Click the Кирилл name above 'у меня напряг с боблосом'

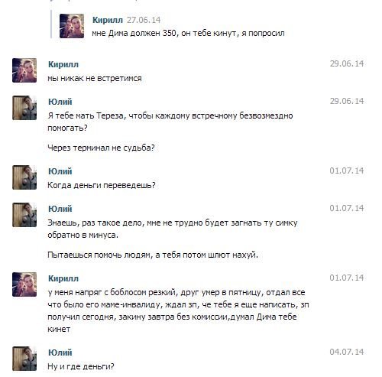tap(63, 278)
